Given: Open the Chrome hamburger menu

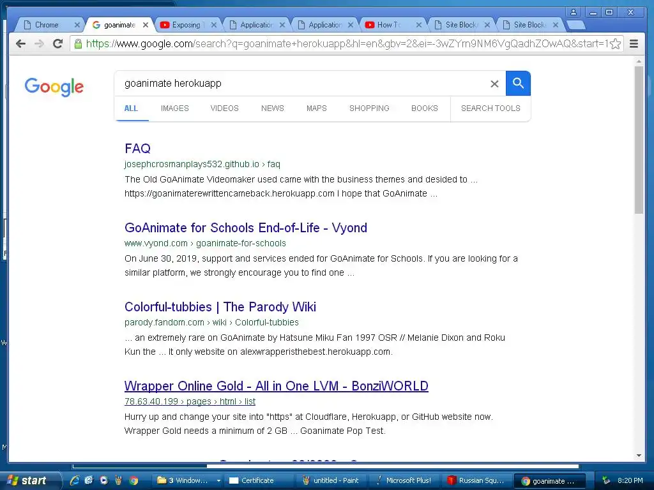Looking at the screenshot, I should (634, 44).
